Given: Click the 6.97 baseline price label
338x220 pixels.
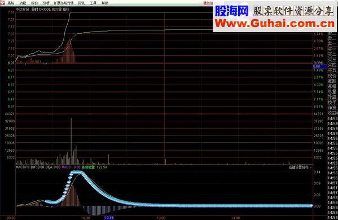Looking at the screenshot, I should 11,63.
